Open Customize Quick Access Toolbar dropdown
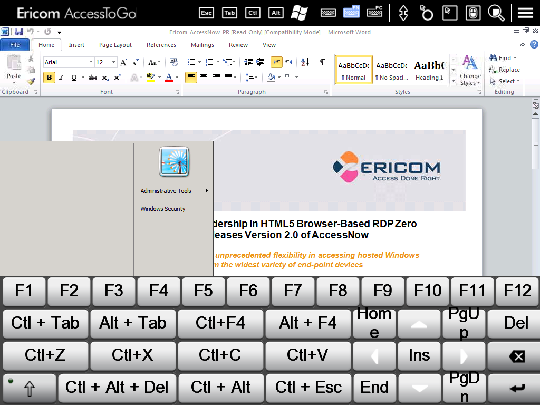The height and width of the screenshot is (405, 540). [59, 32]
